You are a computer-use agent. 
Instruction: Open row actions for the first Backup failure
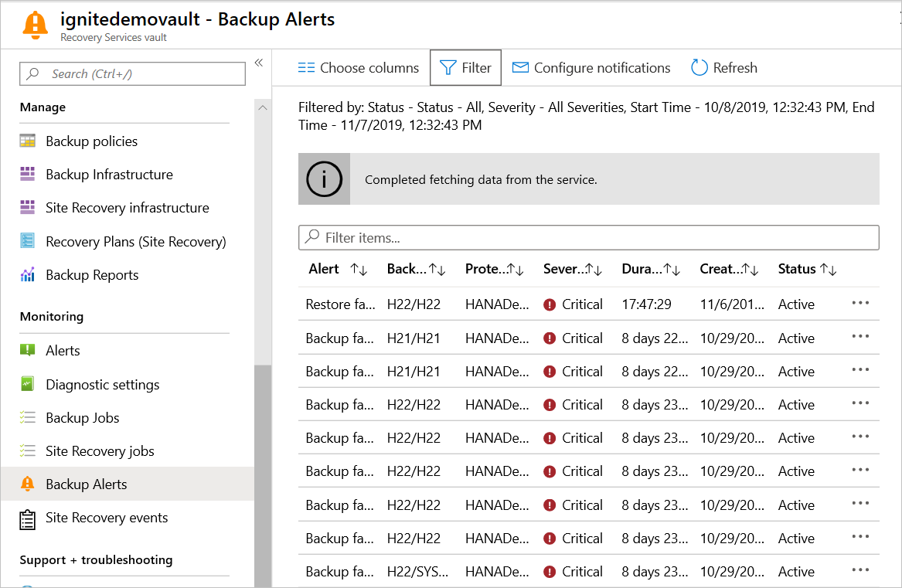coord(860,338)
